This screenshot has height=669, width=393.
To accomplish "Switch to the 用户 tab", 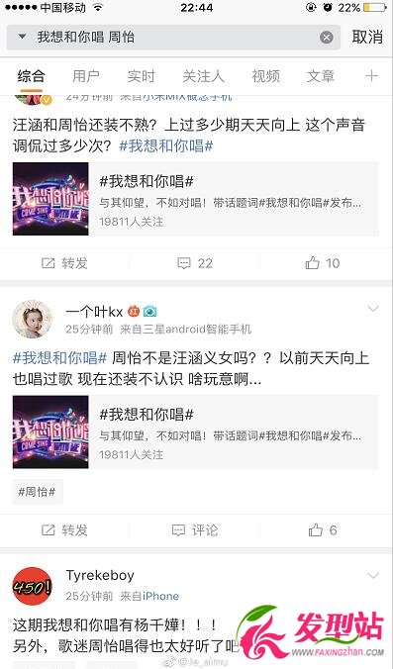I will pos(86,76).
